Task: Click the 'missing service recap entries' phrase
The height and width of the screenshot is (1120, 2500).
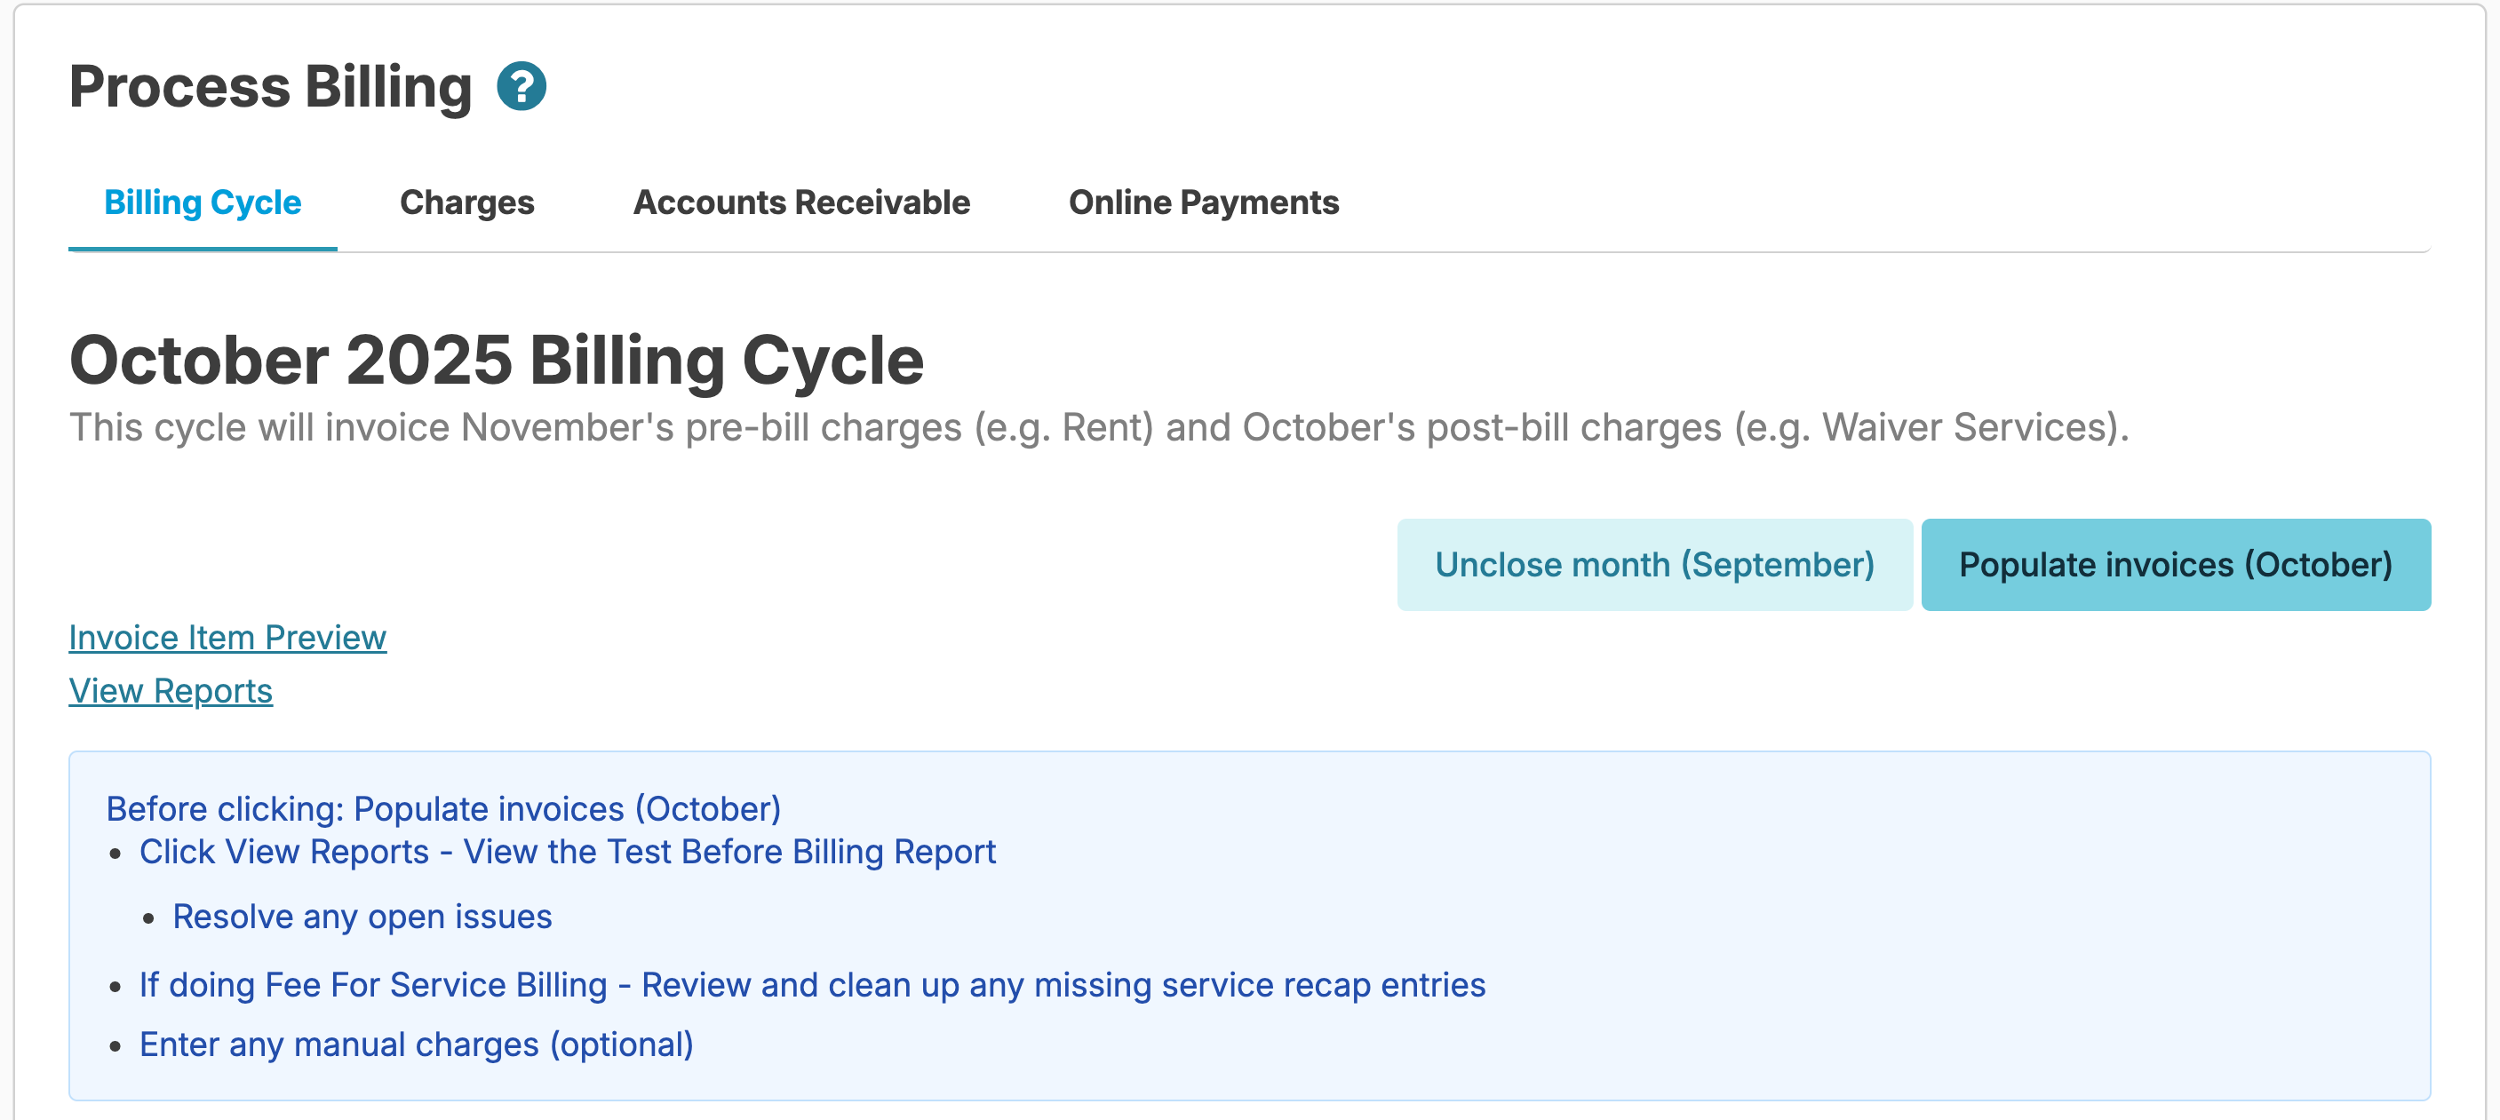Action: (x=1259, y=984)
